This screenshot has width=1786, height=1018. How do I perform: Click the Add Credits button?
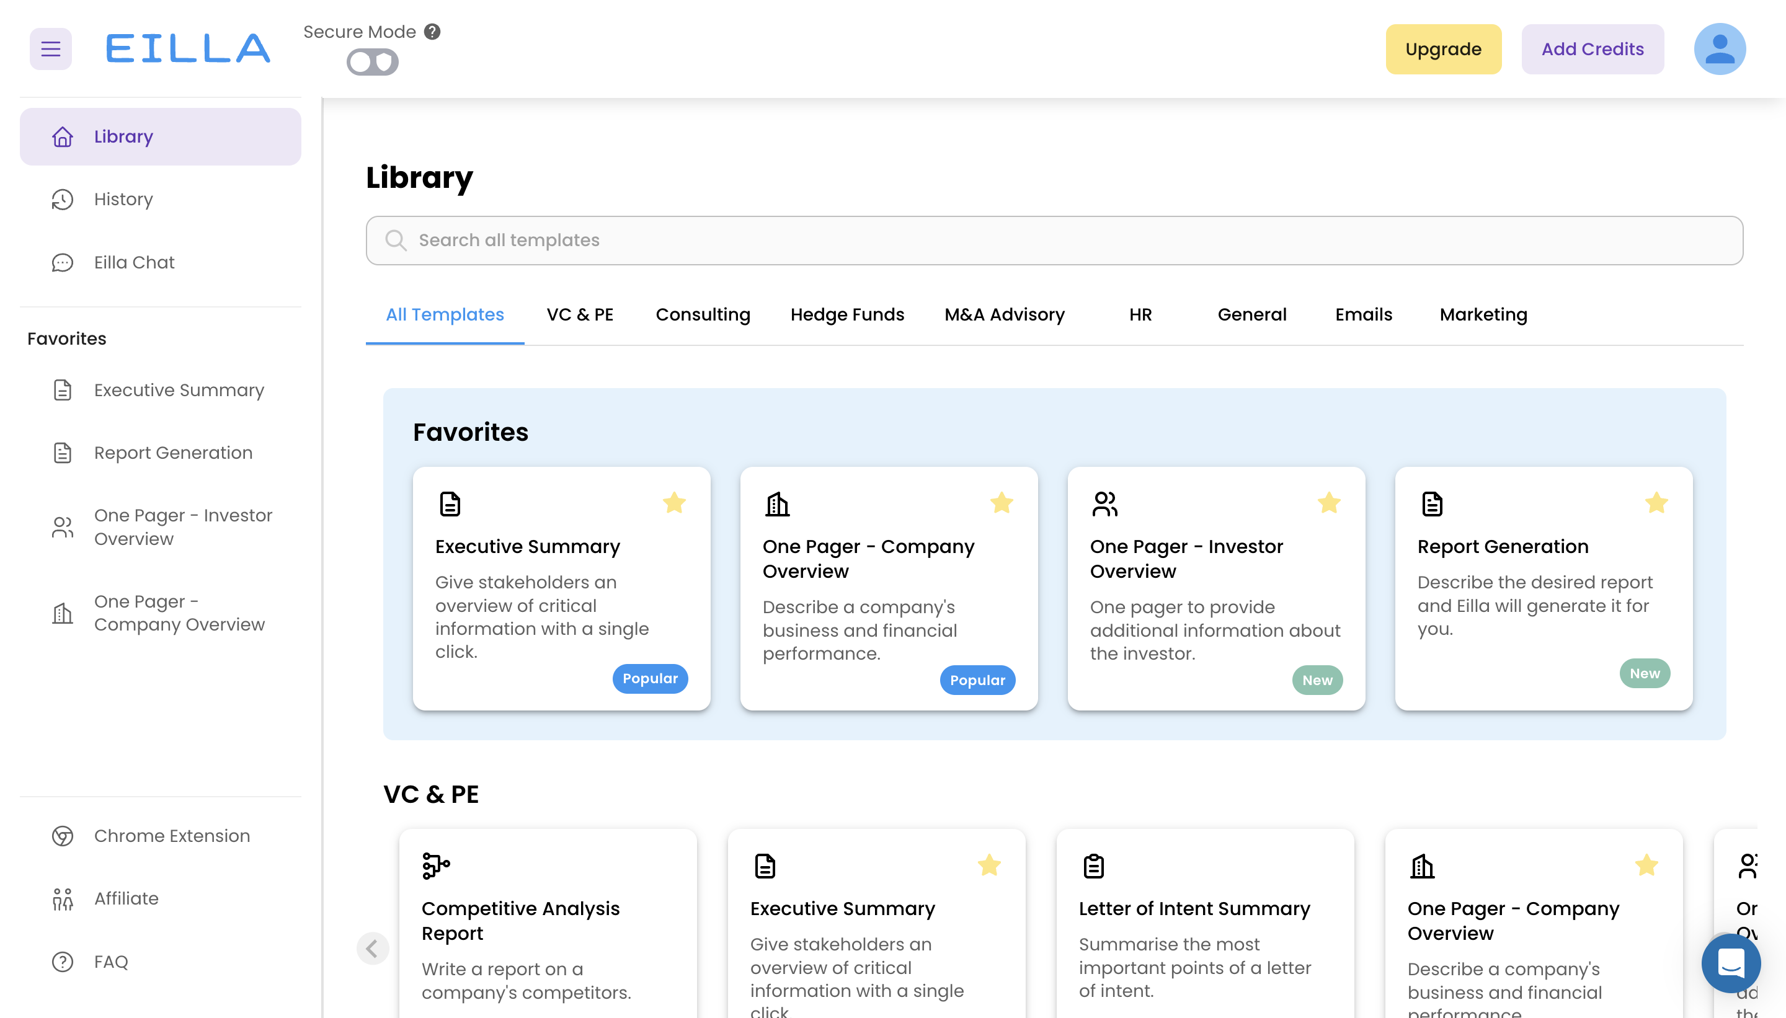[1593, 49]
